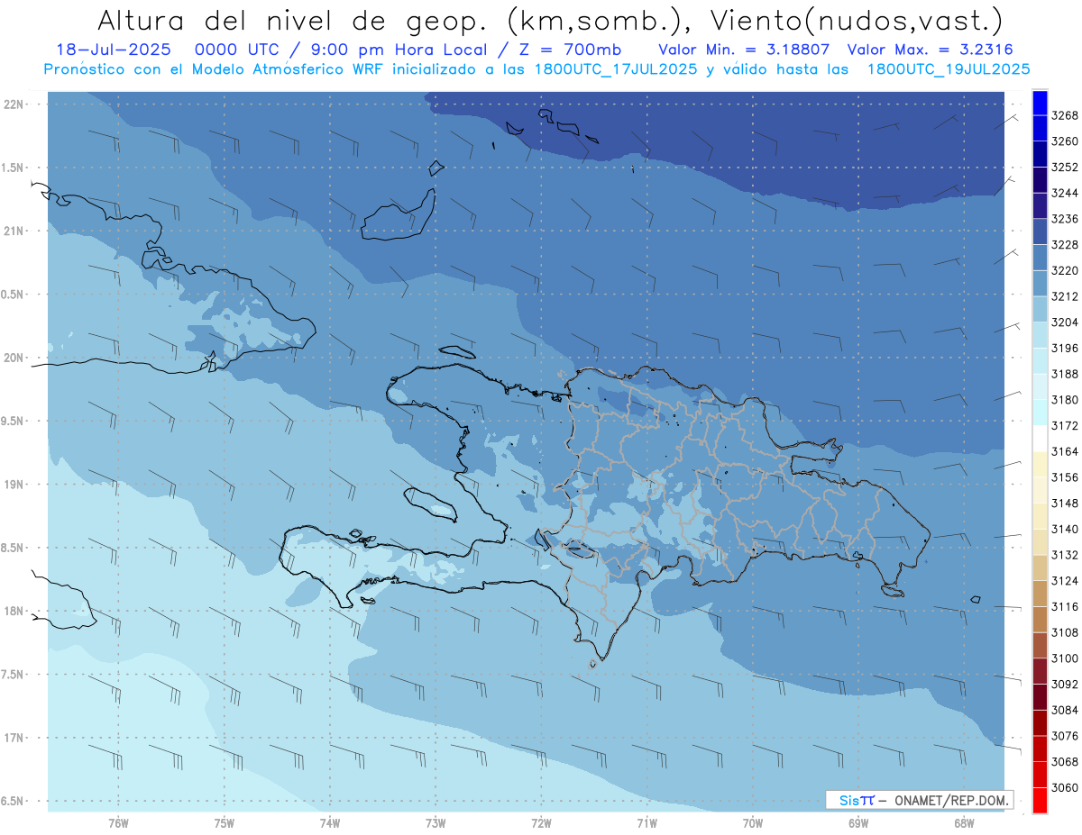Click the 68W longitude axis label
The image size is (1082, 835).
click(964, 823)
